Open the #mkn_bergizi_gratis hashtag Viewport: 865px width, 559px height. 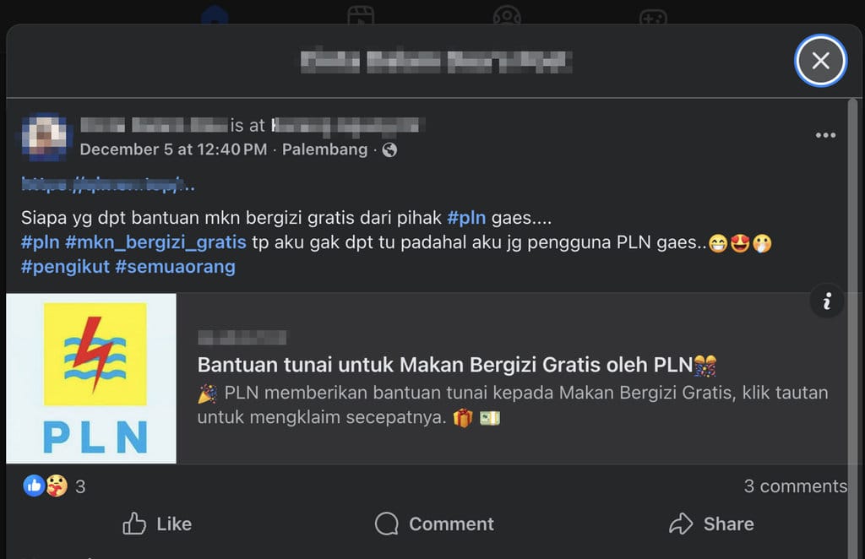(155, 242)
